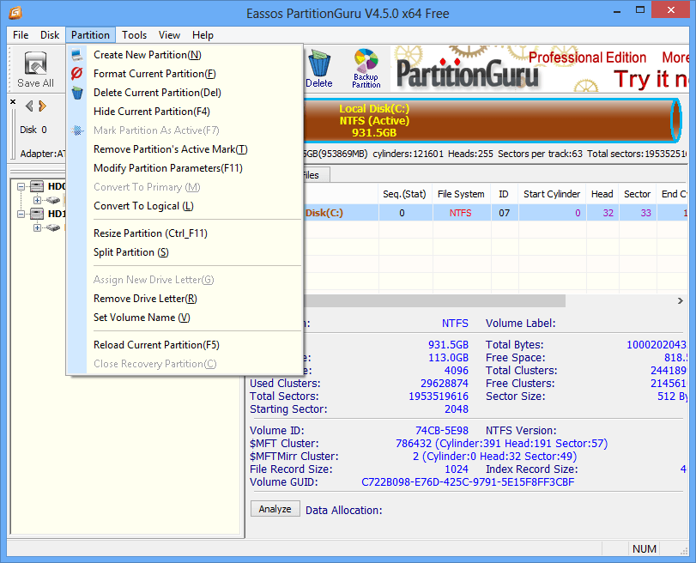Click the HD1 hard disk icon in tree
This screenshot has height=563, width=696.
point(38,214)
